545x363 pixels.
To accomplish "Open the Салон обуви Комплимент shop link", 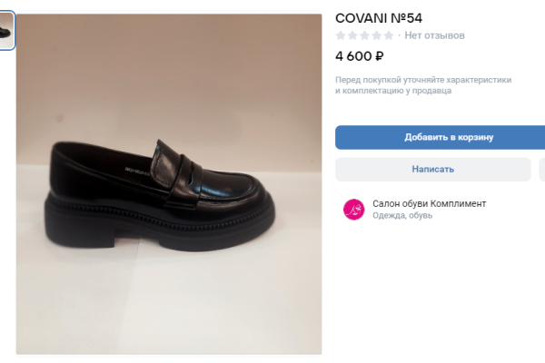I will click(429, 203).
